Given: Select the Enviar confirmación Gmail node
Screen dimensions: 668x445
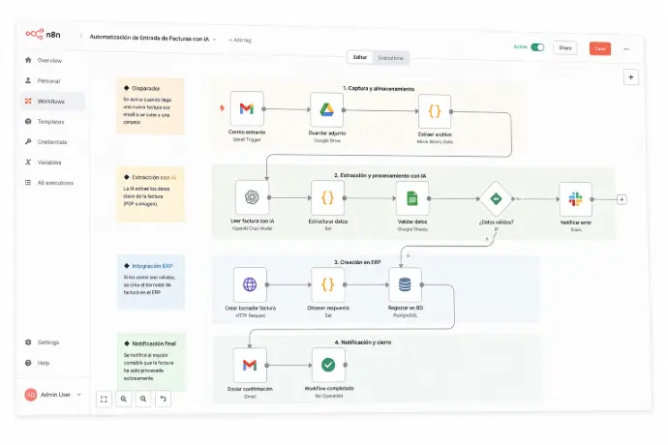Looking at the screenshot, I should (x=250, y=365).
